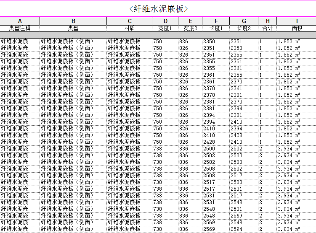This screenshot has width=316, height=233.
Task: Select the 长度2 cell showing 2500
Action: pyautogui.click(x=244, y=155)
